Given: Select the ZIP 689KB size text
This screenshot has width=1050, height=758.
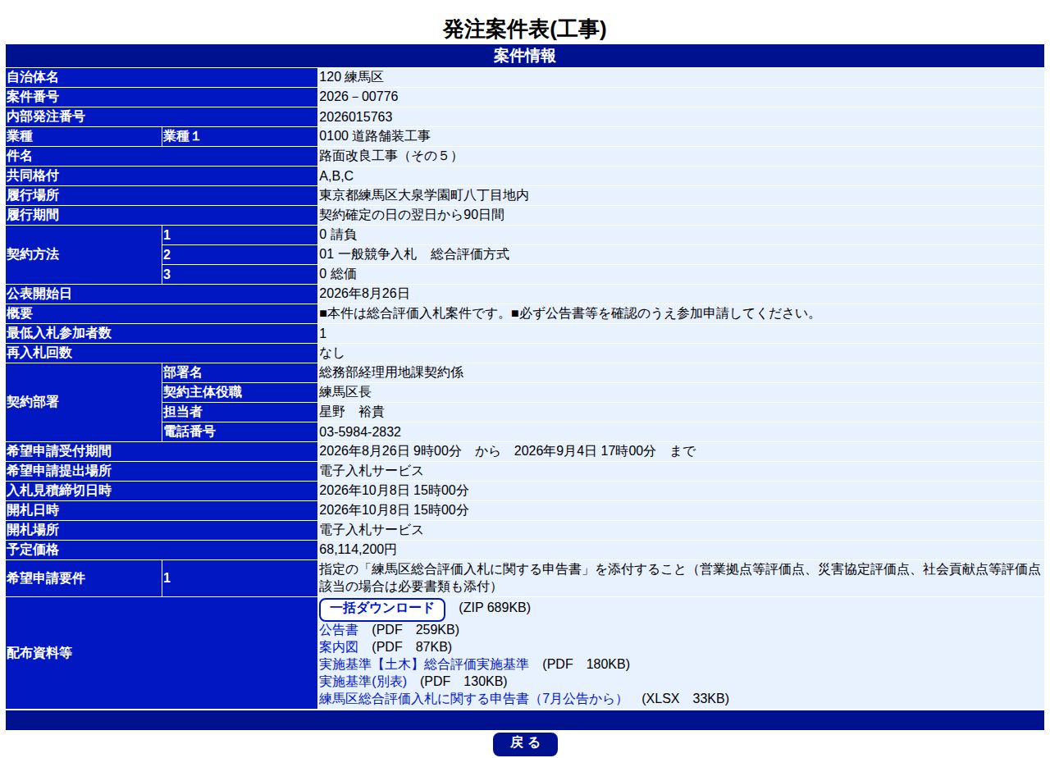Looking at the screenshot, I should coord(495,608).
